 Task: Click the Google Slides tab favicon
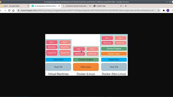(2, 6)
